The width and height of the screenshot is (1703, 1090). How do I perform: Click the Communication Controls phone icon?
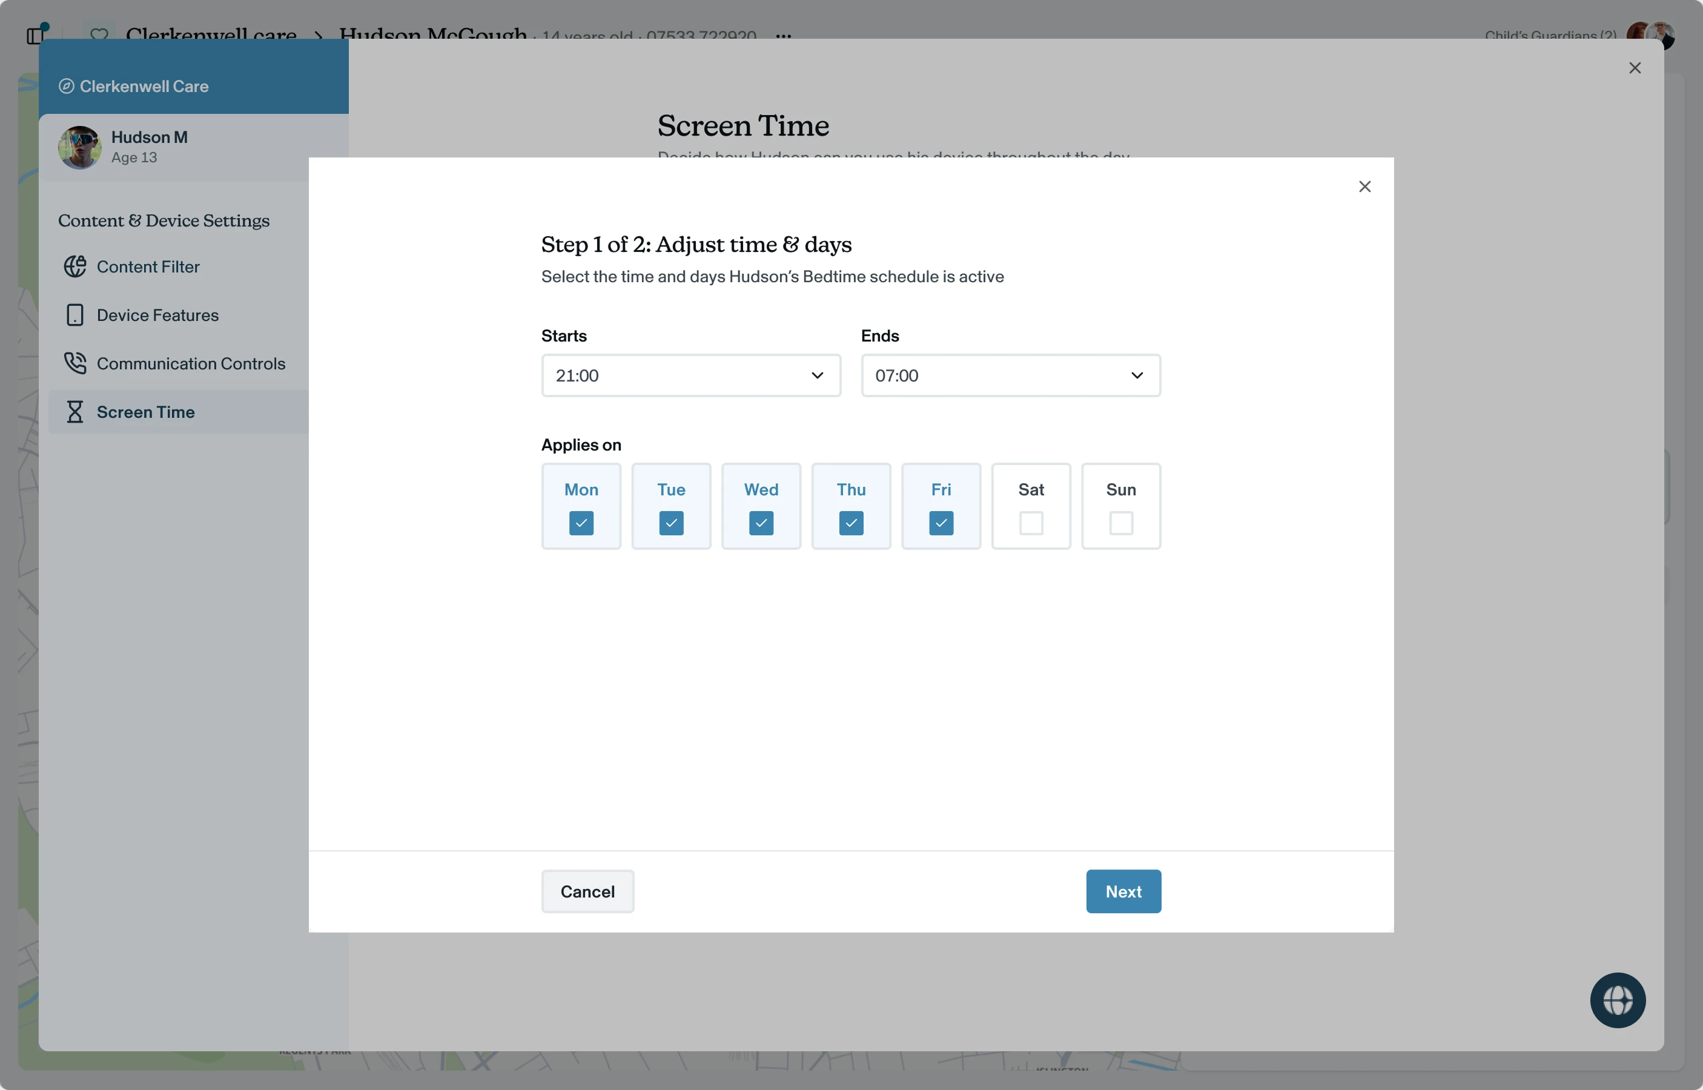(x=75, y=363)
